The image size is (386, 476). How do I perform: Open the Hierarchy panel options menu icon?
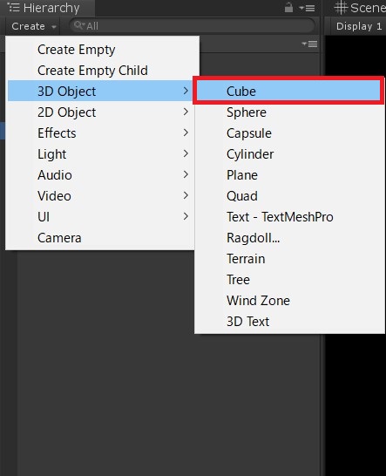click(307, 9)
